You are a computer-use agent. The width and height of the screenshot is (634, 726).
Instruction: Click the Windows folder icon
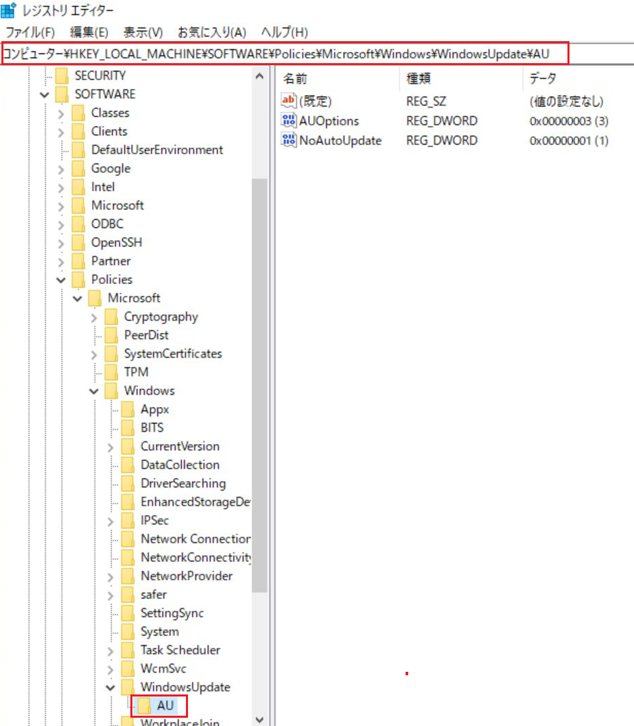tap(111, 390)
